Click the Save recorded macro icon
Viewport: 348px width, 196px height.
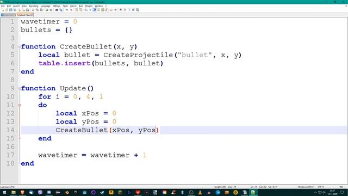[x=138, y=10]
